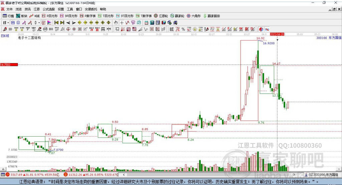Viewport: 342px width, 185px height.
Task: Select the crosshair cursor tool
Action: 122,23
